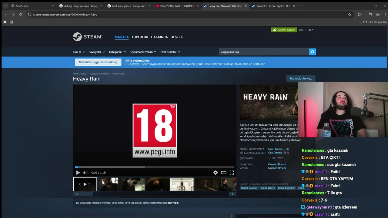Expand the Oynamanın Yolları dropdown

tap(143, 52)
